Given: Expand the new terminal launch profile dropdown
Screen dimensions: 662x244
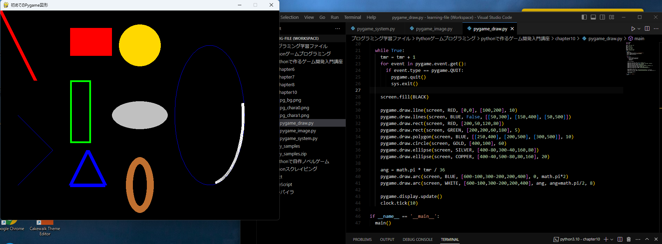Looking at the screenshot, I should pyautogui.click(x=612, y=239).
